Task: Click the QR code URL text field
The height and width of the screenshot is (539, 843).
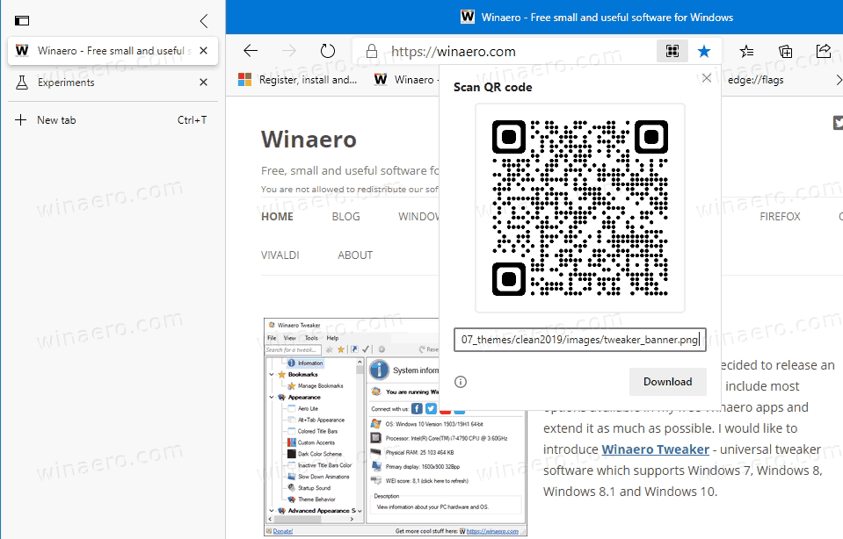Action: tap(579, 340)
